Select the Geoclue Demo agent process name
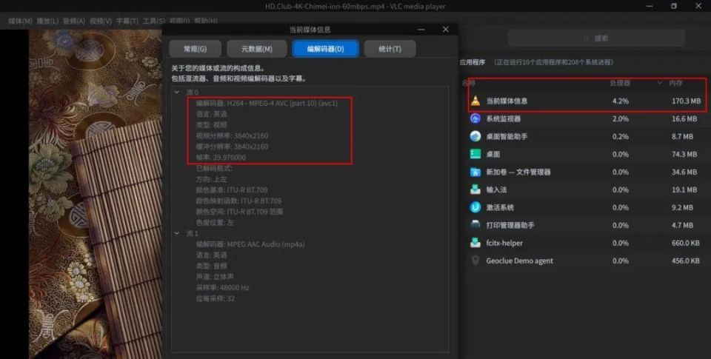The height and width of the screenshot is (359, 711). [520, 261]
